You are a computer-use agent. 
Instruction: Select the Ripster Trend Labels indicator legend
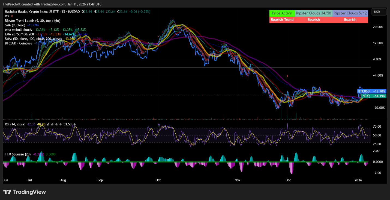[x=30, y=20]
